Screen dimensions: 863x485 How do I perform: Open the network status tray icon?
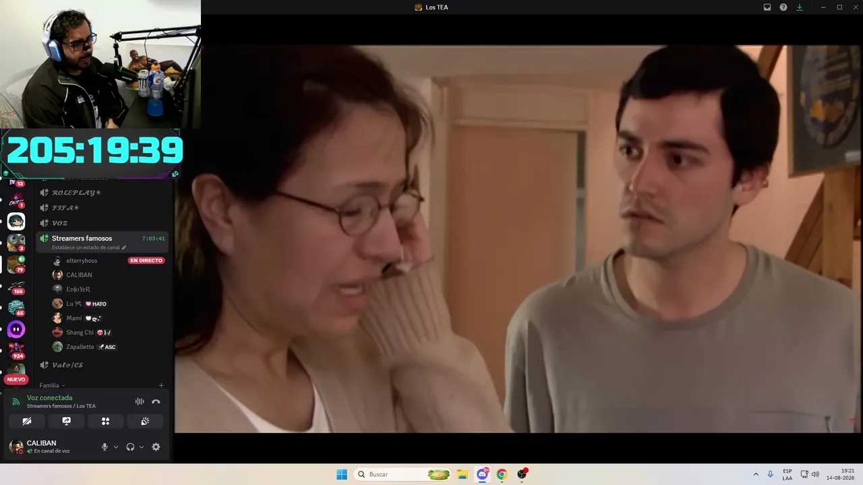tap(804, 474)
